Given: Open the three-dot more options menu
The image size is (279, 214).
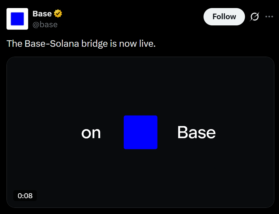Looking at the screenshot, I should [269, 17].
